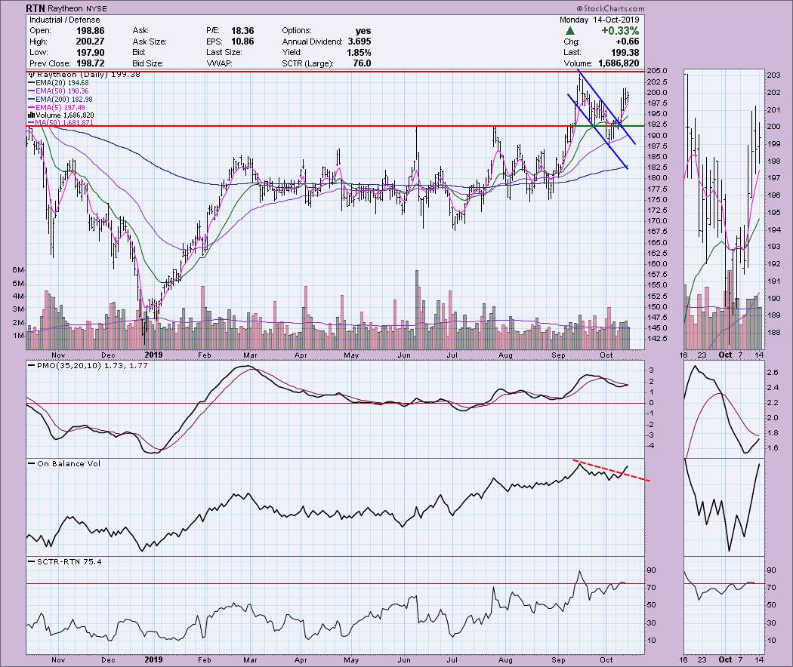Click the Options value yes
Screen dimensions: 793x667
click(x=363, y=31)
